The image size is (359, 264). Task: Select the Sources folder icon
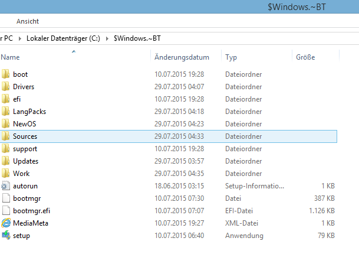5,136
